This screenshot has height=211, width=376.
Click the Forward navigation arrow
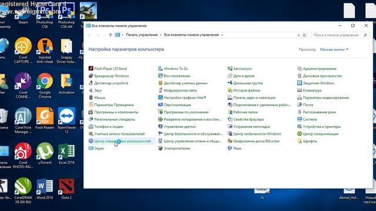[x=98, y=35]
